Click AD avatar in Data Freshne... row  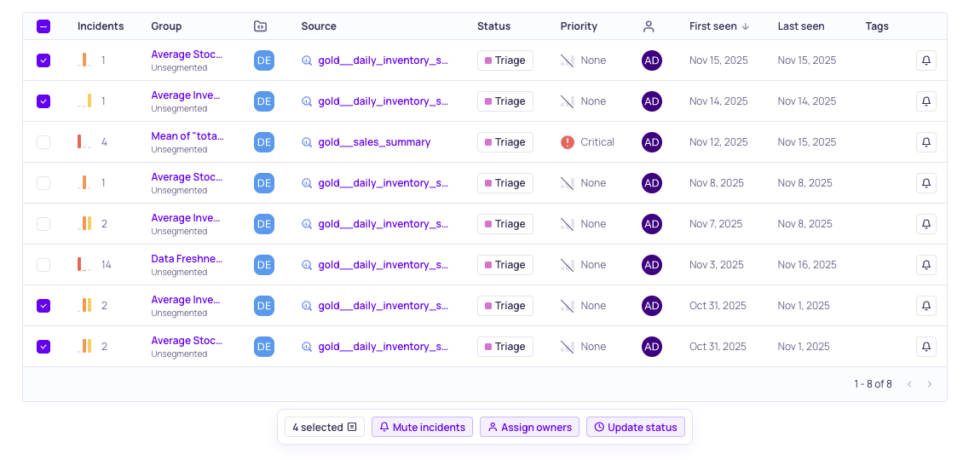[652, 265]
